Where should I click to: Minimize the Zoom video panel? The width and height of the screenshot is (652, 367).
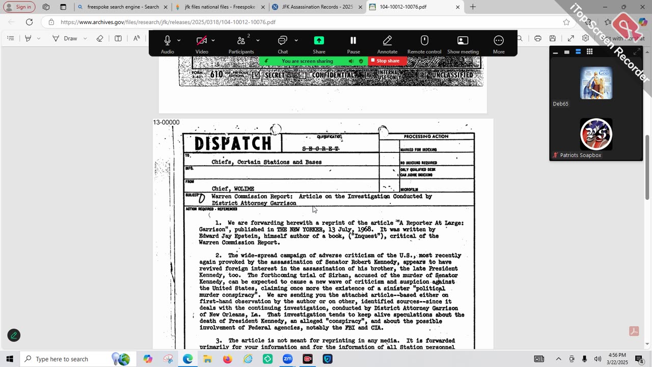point(555,52)
